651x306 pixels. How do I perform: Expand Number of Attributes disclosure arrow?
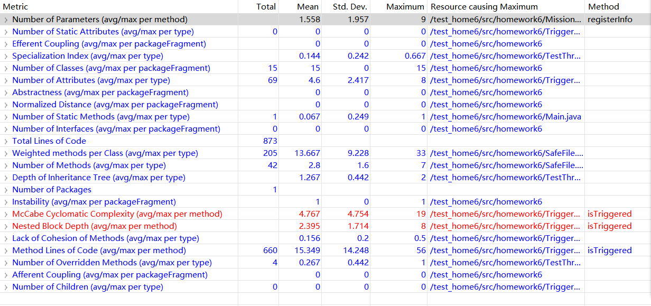click(x=6, y=80)
